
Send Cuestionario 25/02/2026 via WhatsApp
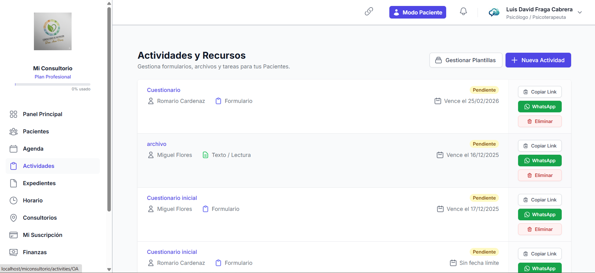[x=540, y=107]
